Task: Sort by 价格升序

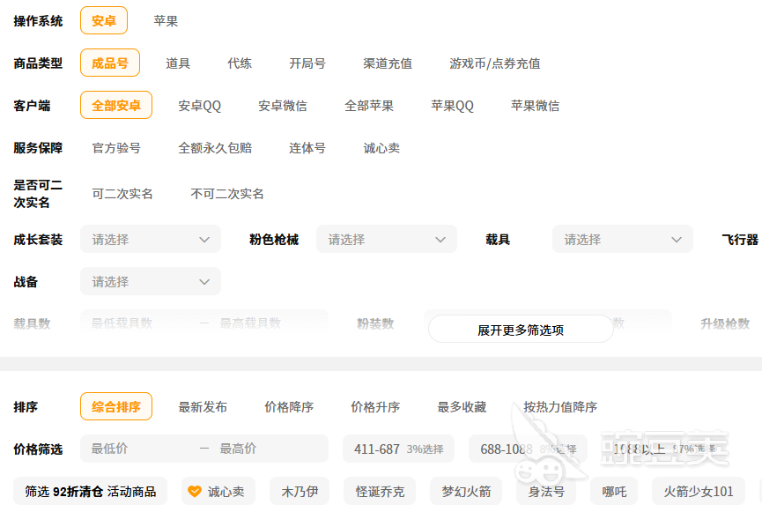Action: 375,406
